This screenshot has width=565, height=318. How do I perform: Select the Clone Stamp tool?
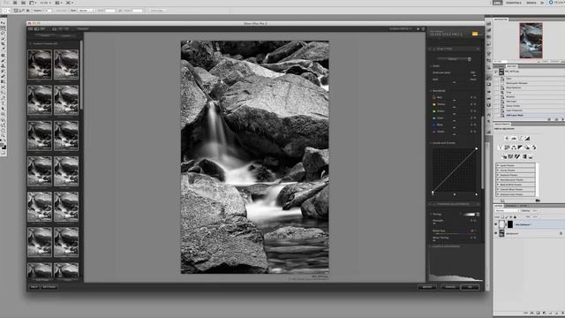point(4,66)
